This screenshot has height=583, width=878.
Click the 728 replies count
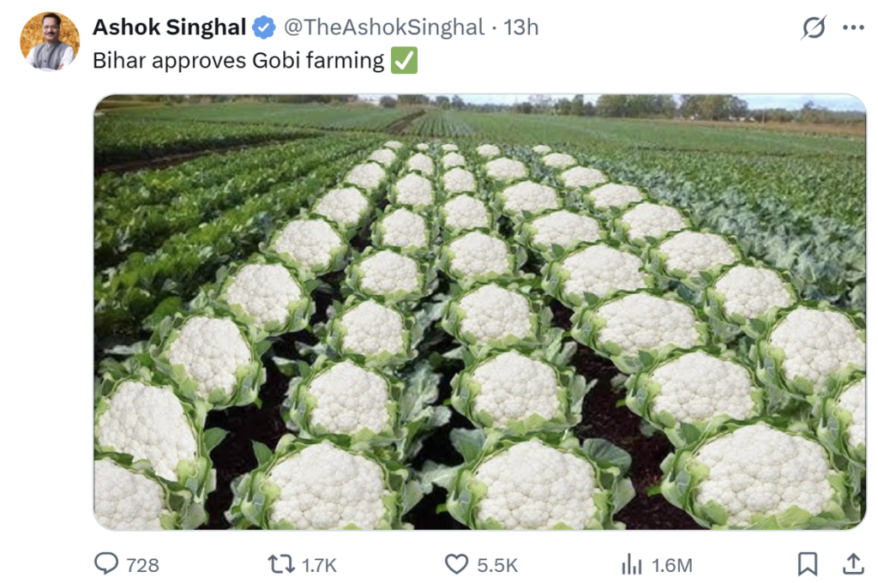(x=142, y=565)
